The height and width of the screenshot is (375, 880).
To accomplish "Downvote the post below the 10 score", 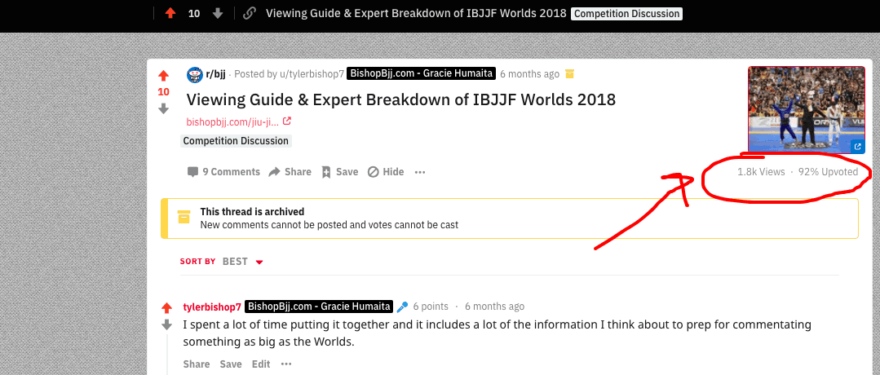I will point(163,108).
